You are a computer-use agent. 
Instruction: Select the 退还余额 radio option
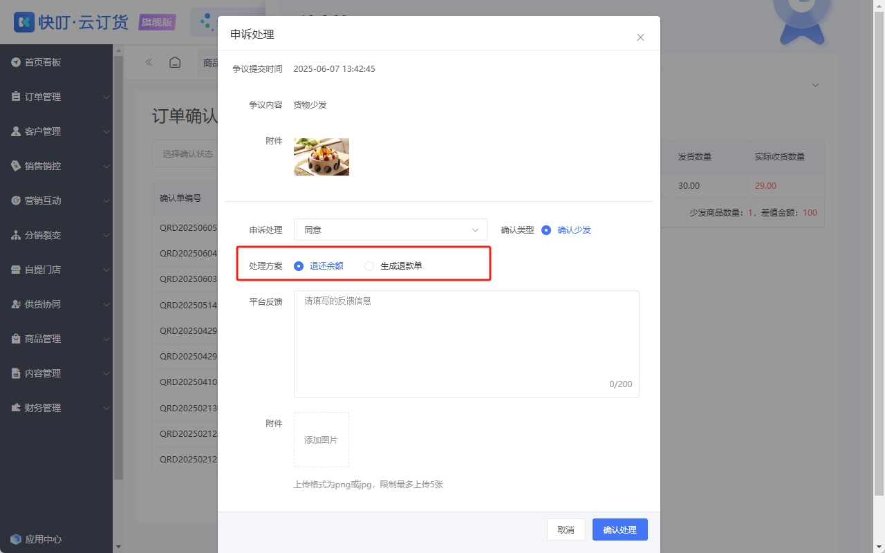pyautogui.click(x=299, y=266)
